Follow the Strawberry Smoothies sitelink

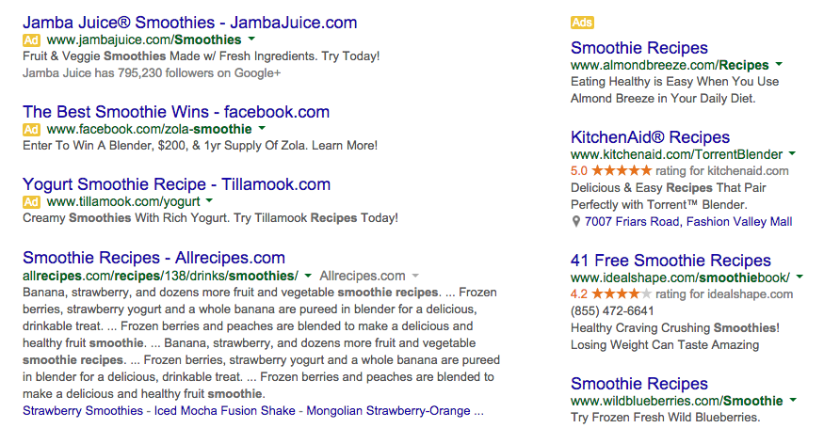click(x=81, y=411)
